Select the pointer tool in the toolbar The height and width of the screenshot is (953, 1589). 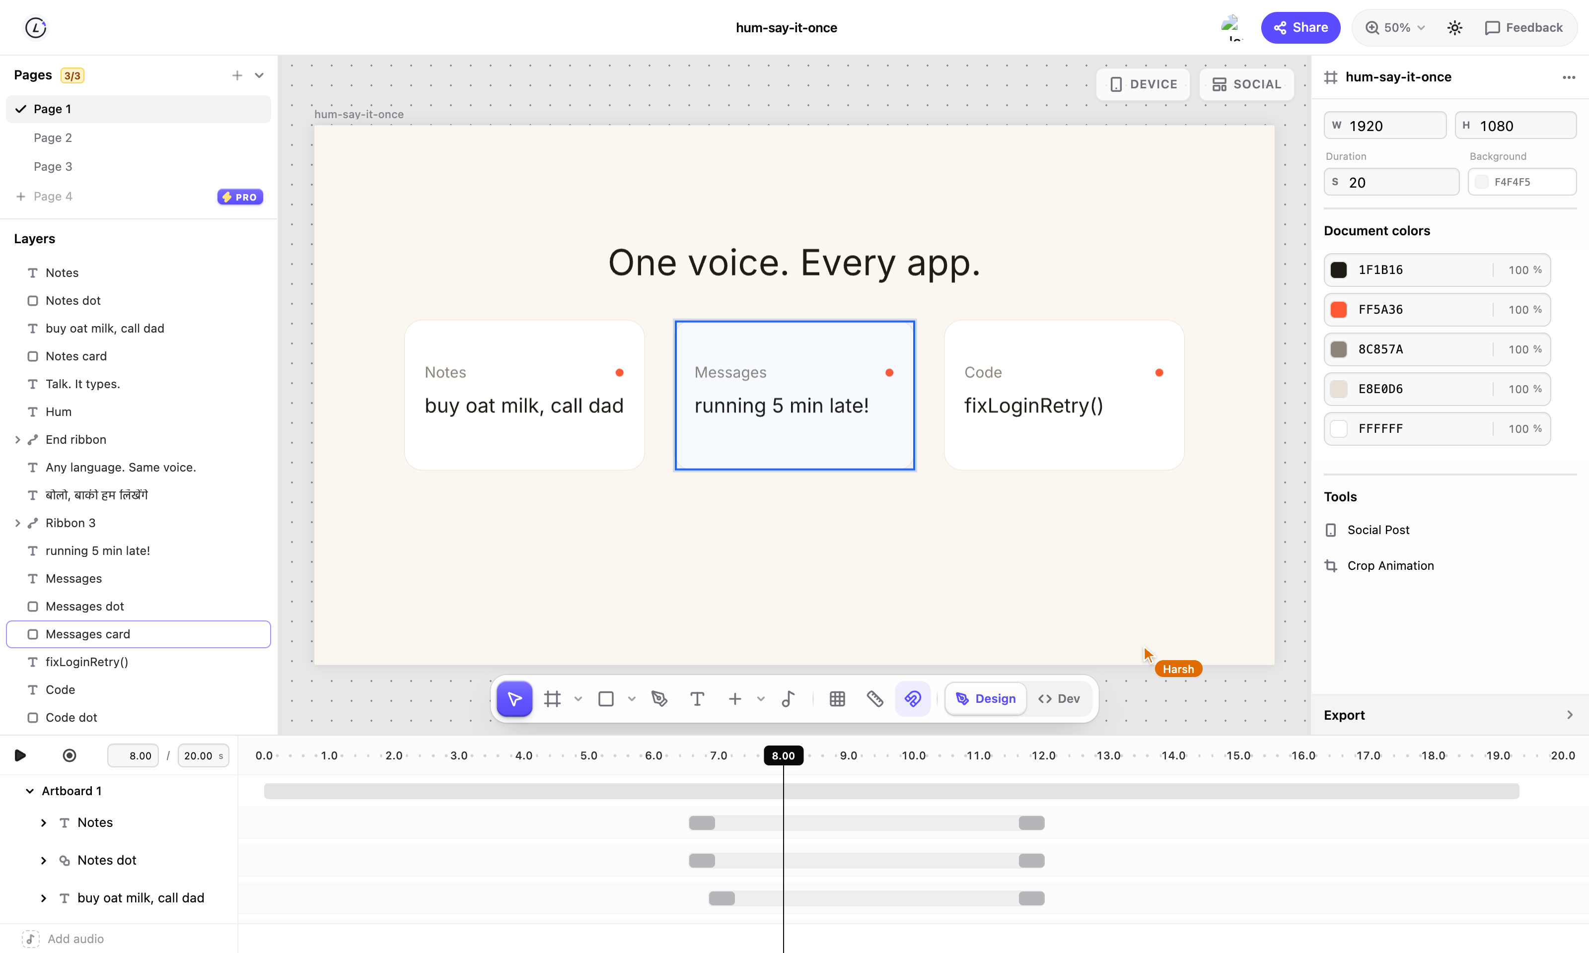tap(514, 699)
